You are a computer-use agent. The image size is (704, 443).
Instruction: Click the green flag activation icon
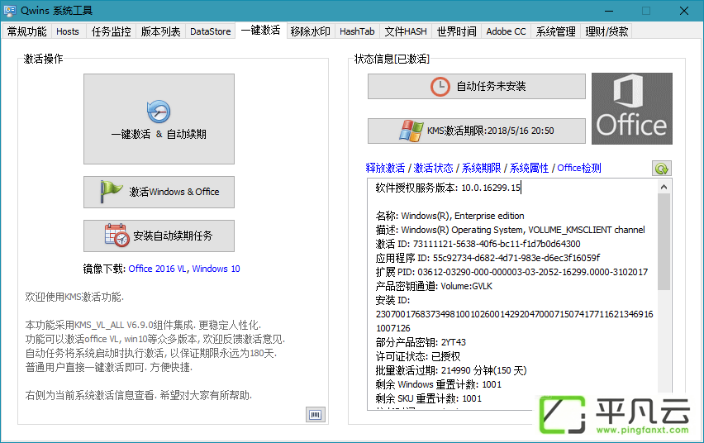(x=111, y=192)
